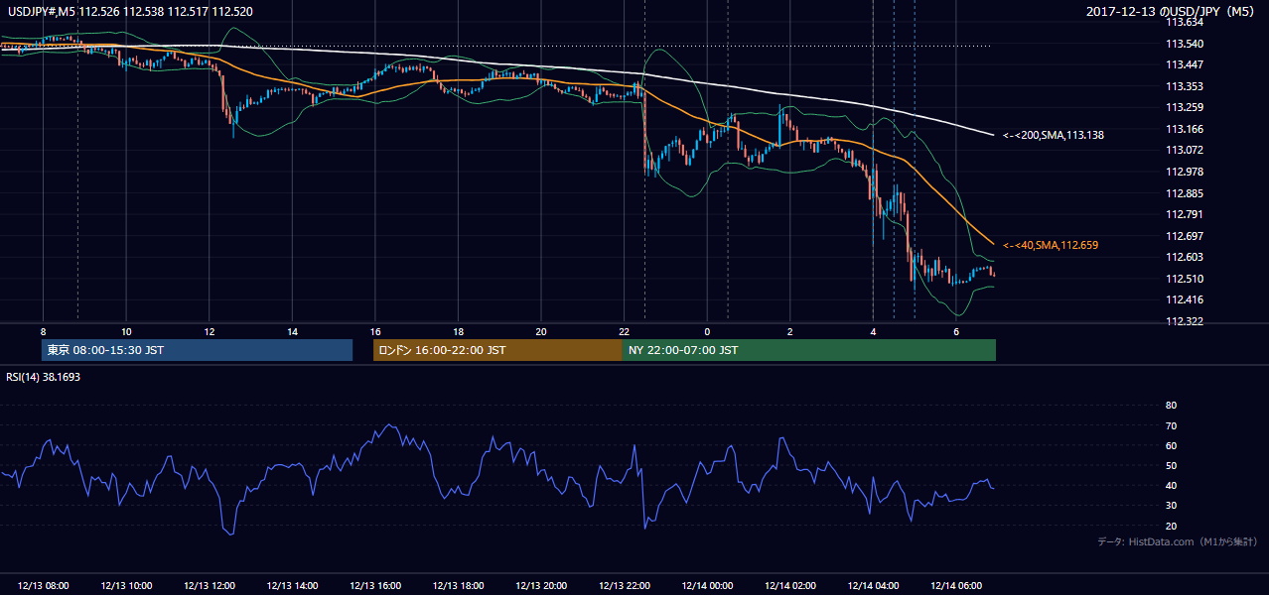The image size is (1269, 595).
Task: Click the RSI axis 70 level label
Action: click(1171, 425)
